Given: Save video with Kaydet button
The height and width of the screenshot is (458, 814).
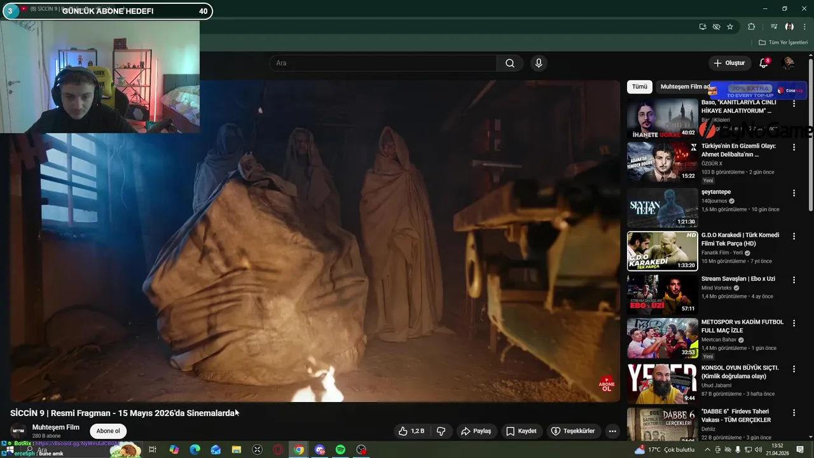Looking at the screenshot, I should pyautogui.click(x=521, y=431).
